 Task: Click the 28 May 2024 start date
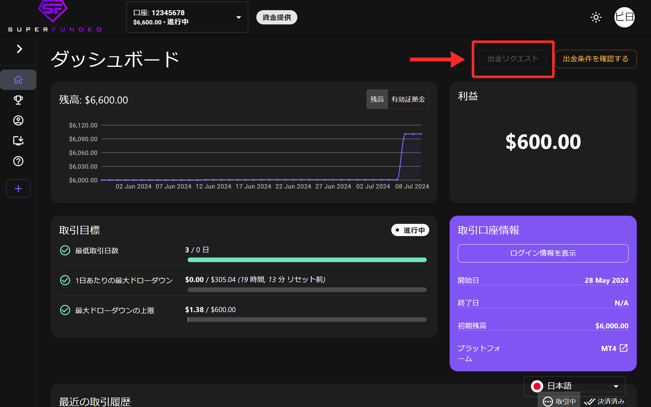click(x=606, y=280)
